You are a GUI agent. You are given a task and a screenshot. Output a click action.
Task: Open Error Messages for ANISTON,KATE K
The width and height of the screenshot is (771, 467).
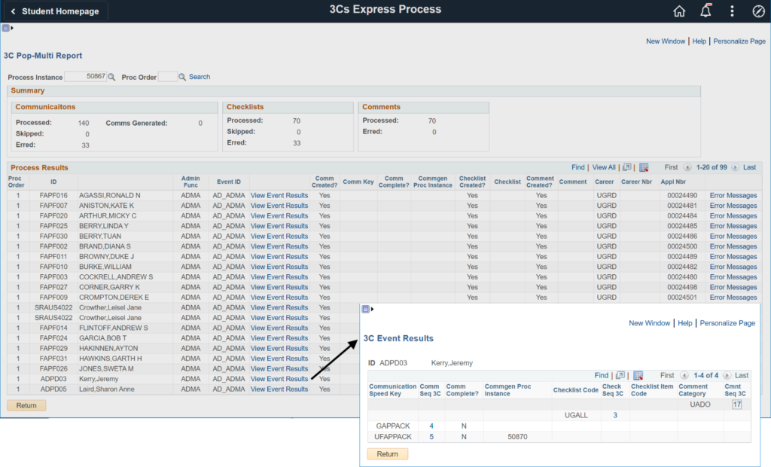point(733,206)
